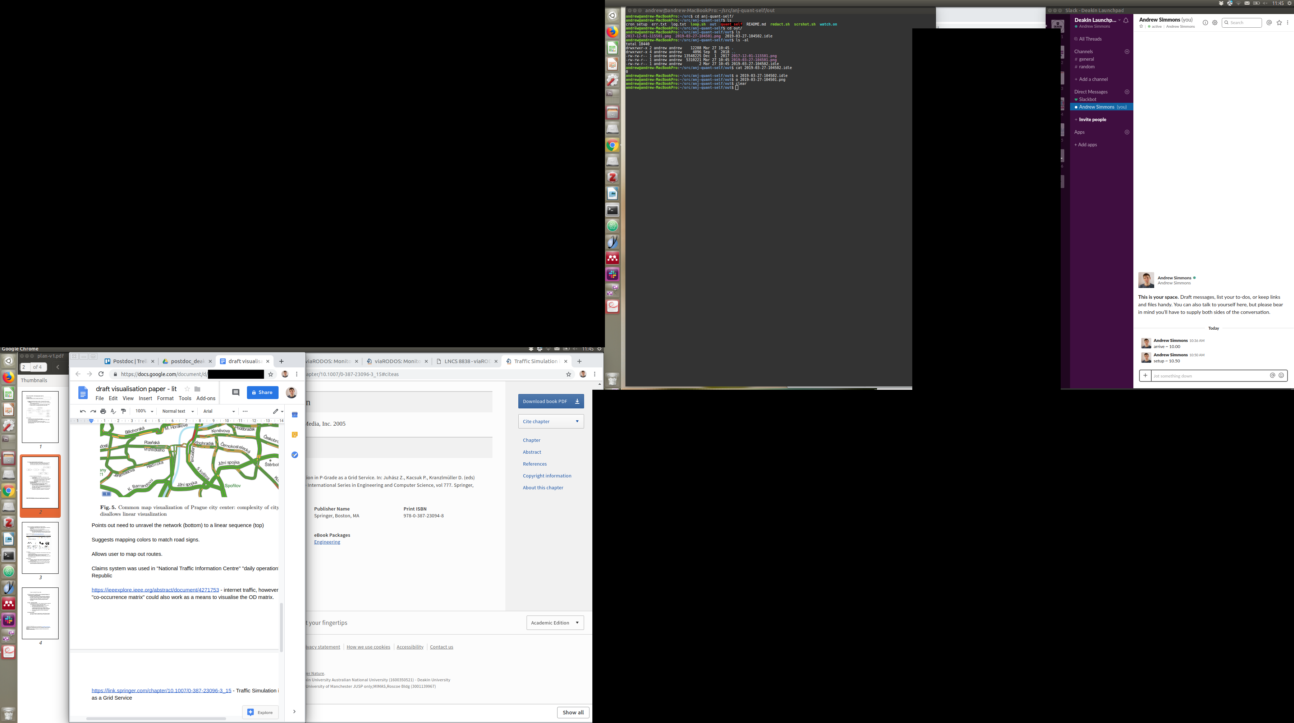Open the ieeexplore abstract document link
The width and height of the screenshot is (1294, 723).
[155, 590]
